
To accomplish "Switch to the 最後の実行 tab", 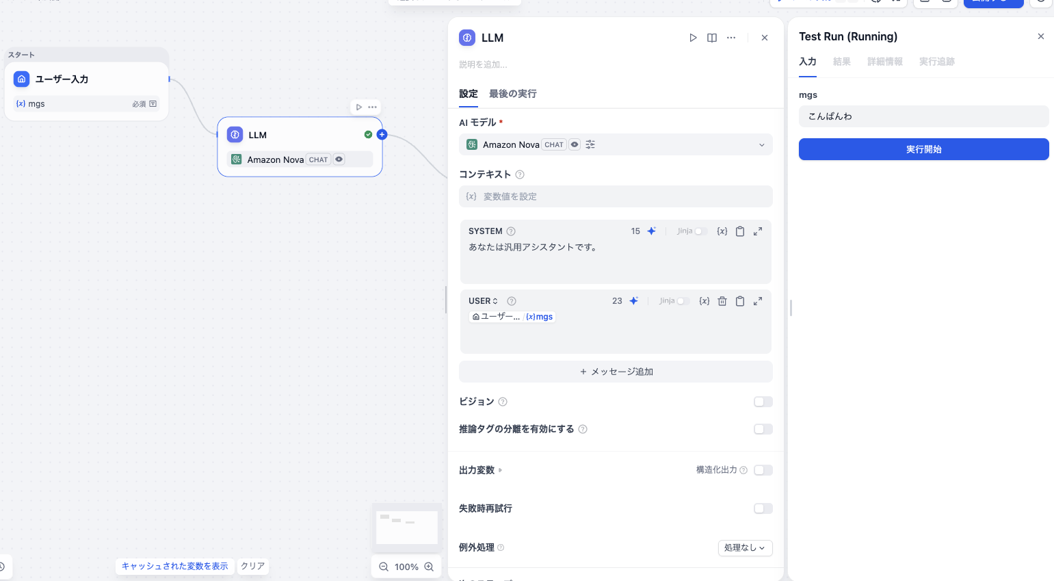I will 512,94.
